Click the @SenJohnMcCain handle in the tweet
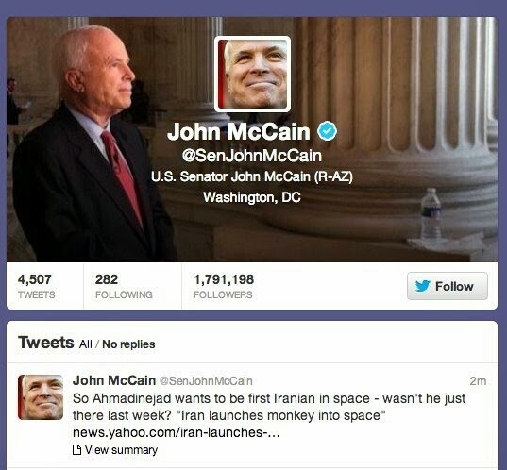This screenshot has width=507, height=470. [x=206, y=381]
